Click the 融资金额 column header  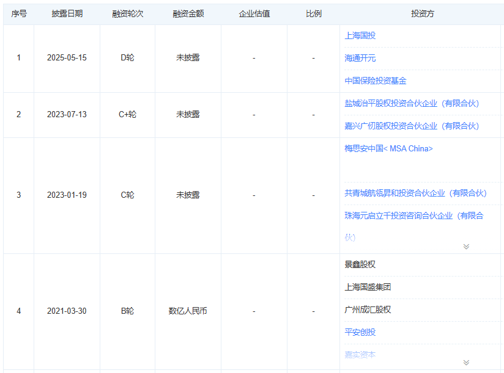click(188, 14)
